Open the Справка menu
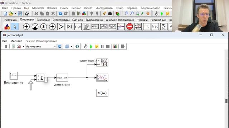The width and height of the screenshot is (229, 128). point(132,8)
